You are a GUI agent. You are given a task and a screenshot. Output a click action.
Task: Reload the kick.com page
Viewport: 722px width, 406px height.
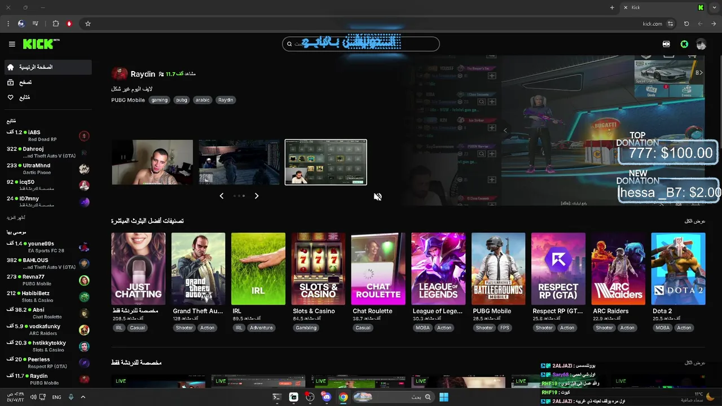[686, 24]
